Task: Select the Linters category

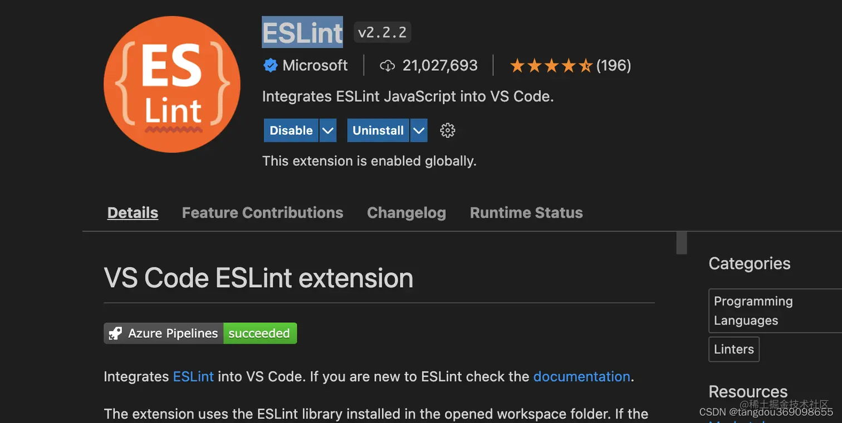Action: tap(734, 349)
